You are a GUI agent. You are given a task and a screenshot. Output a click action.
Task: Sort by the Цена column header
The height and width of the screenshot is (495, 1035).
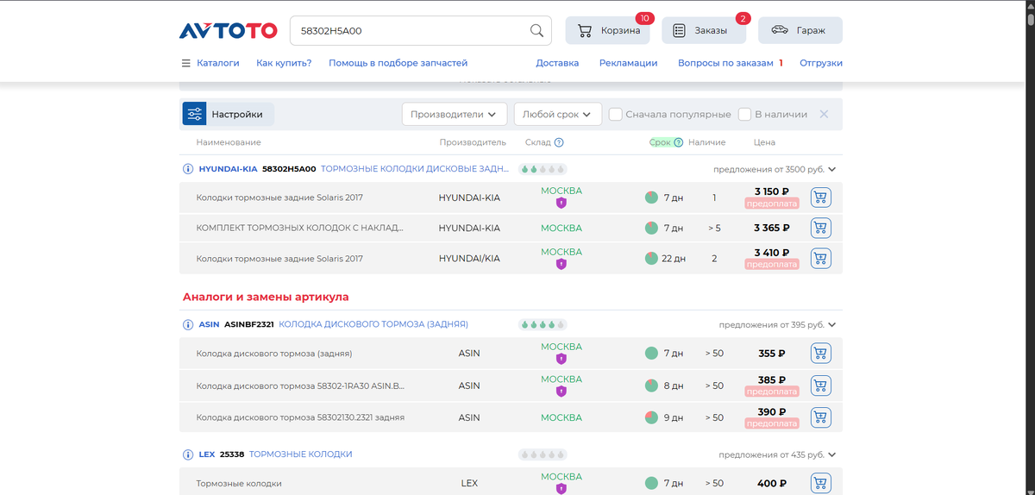(x=764, y=142)
